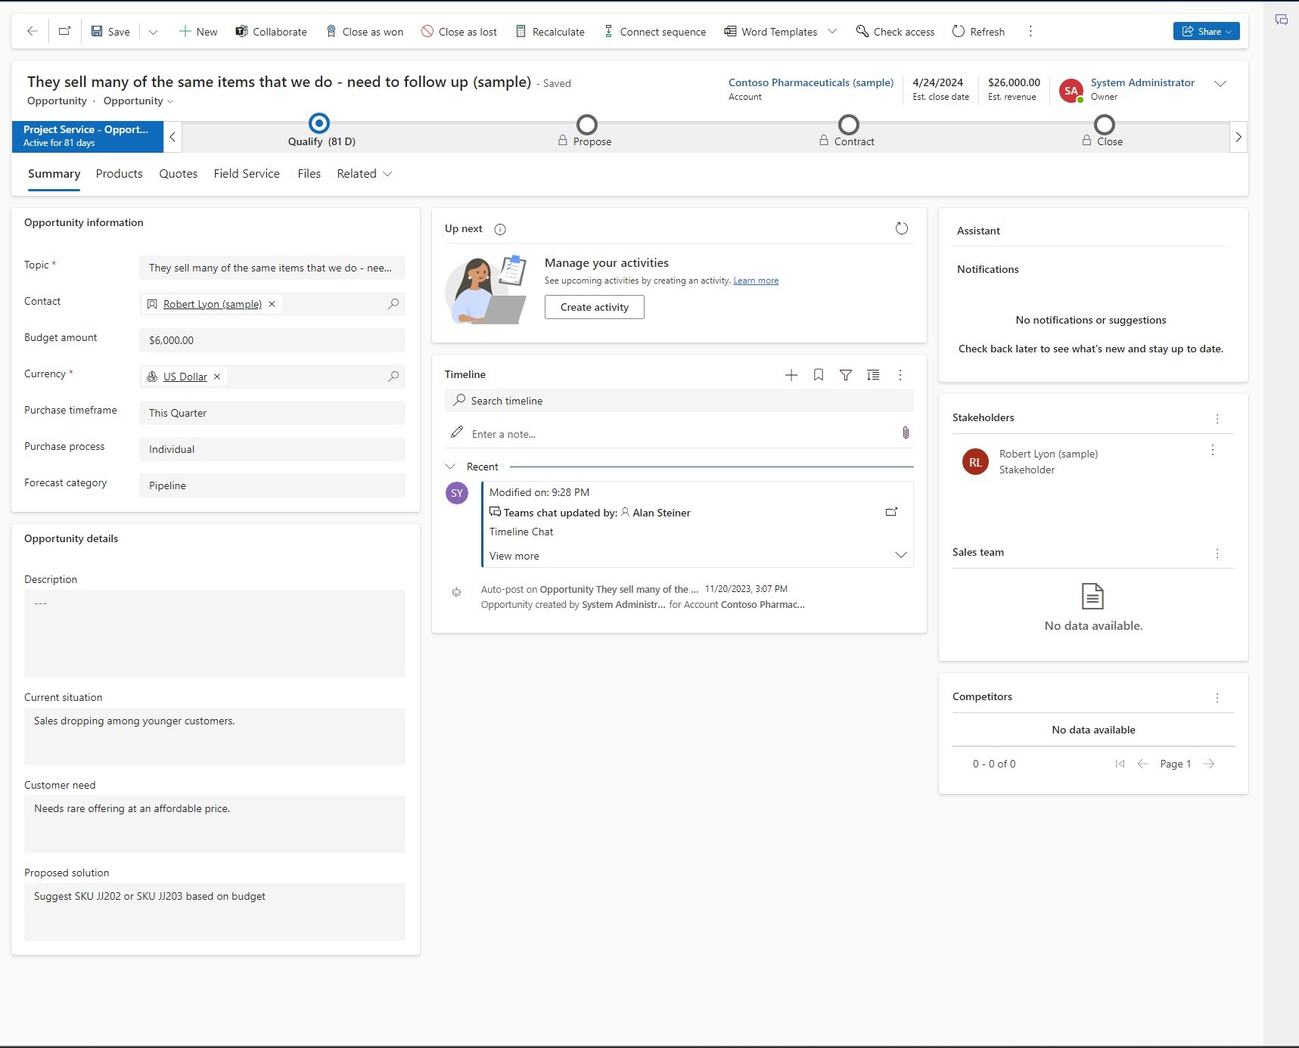Open the Field Service tab
The width and height of the screenshot is (1299, 1048).
pos(247,174)
